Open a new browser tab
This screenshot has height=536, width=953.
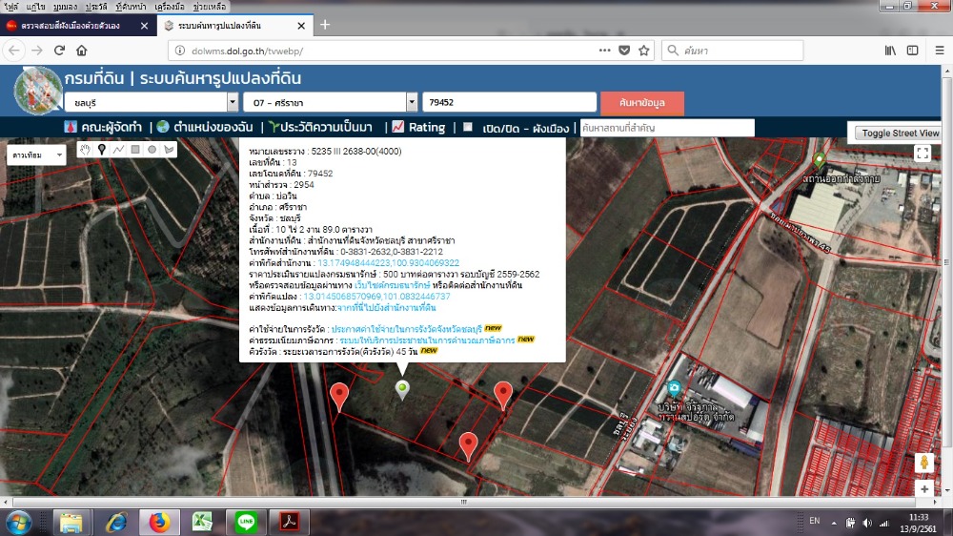[x=325, y=25]
